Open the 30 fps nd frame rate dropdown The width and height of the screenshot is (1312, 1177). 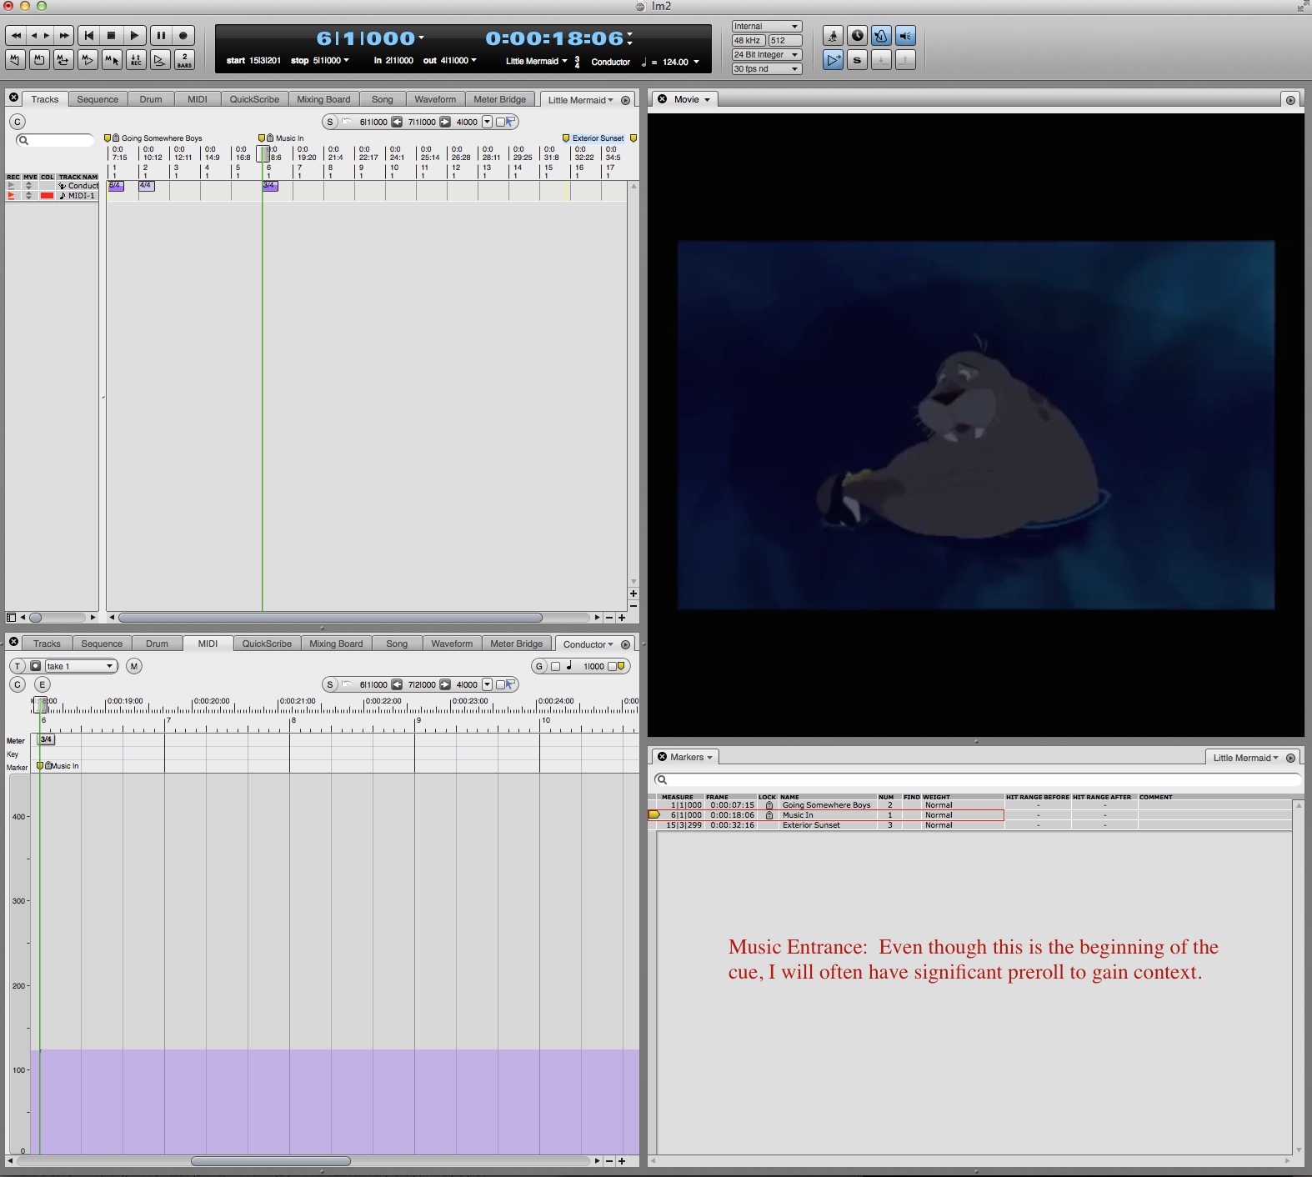pyautogui.click(x=767, y=69)
